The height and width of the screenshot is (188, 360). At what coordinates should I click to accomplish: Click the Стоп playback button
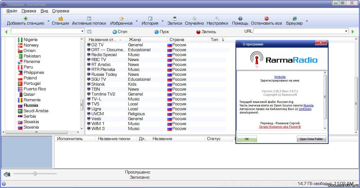120,32
